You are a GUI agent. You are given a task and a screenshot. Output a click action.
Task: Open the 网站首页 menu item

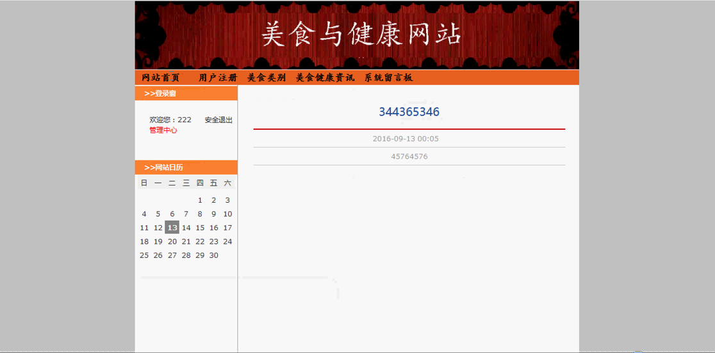coord(161,78)
